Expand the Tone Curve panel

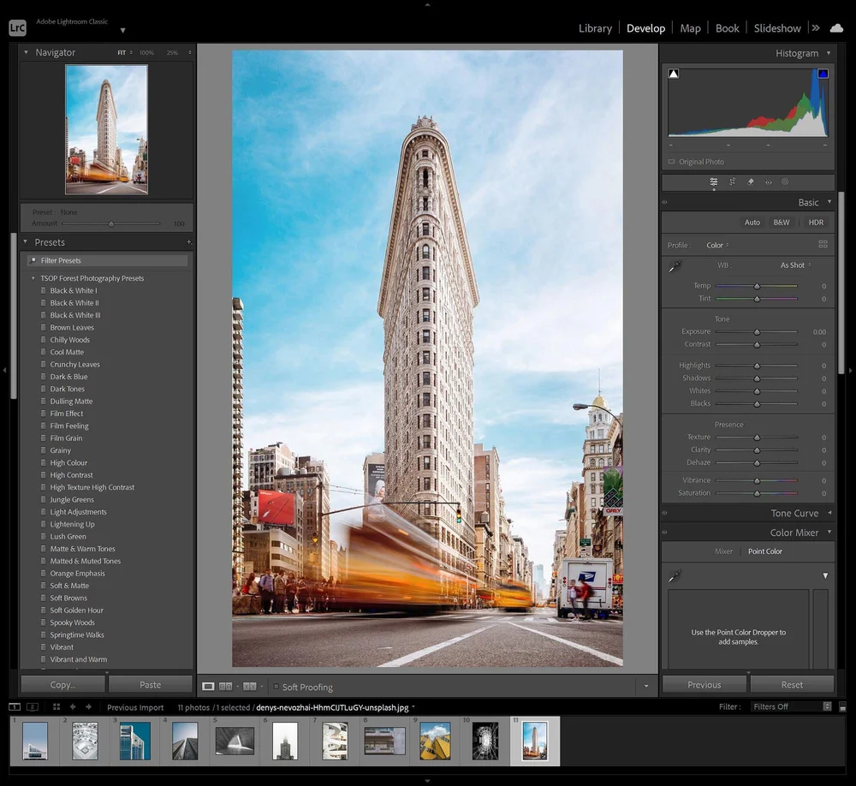[x=828, y=514]
